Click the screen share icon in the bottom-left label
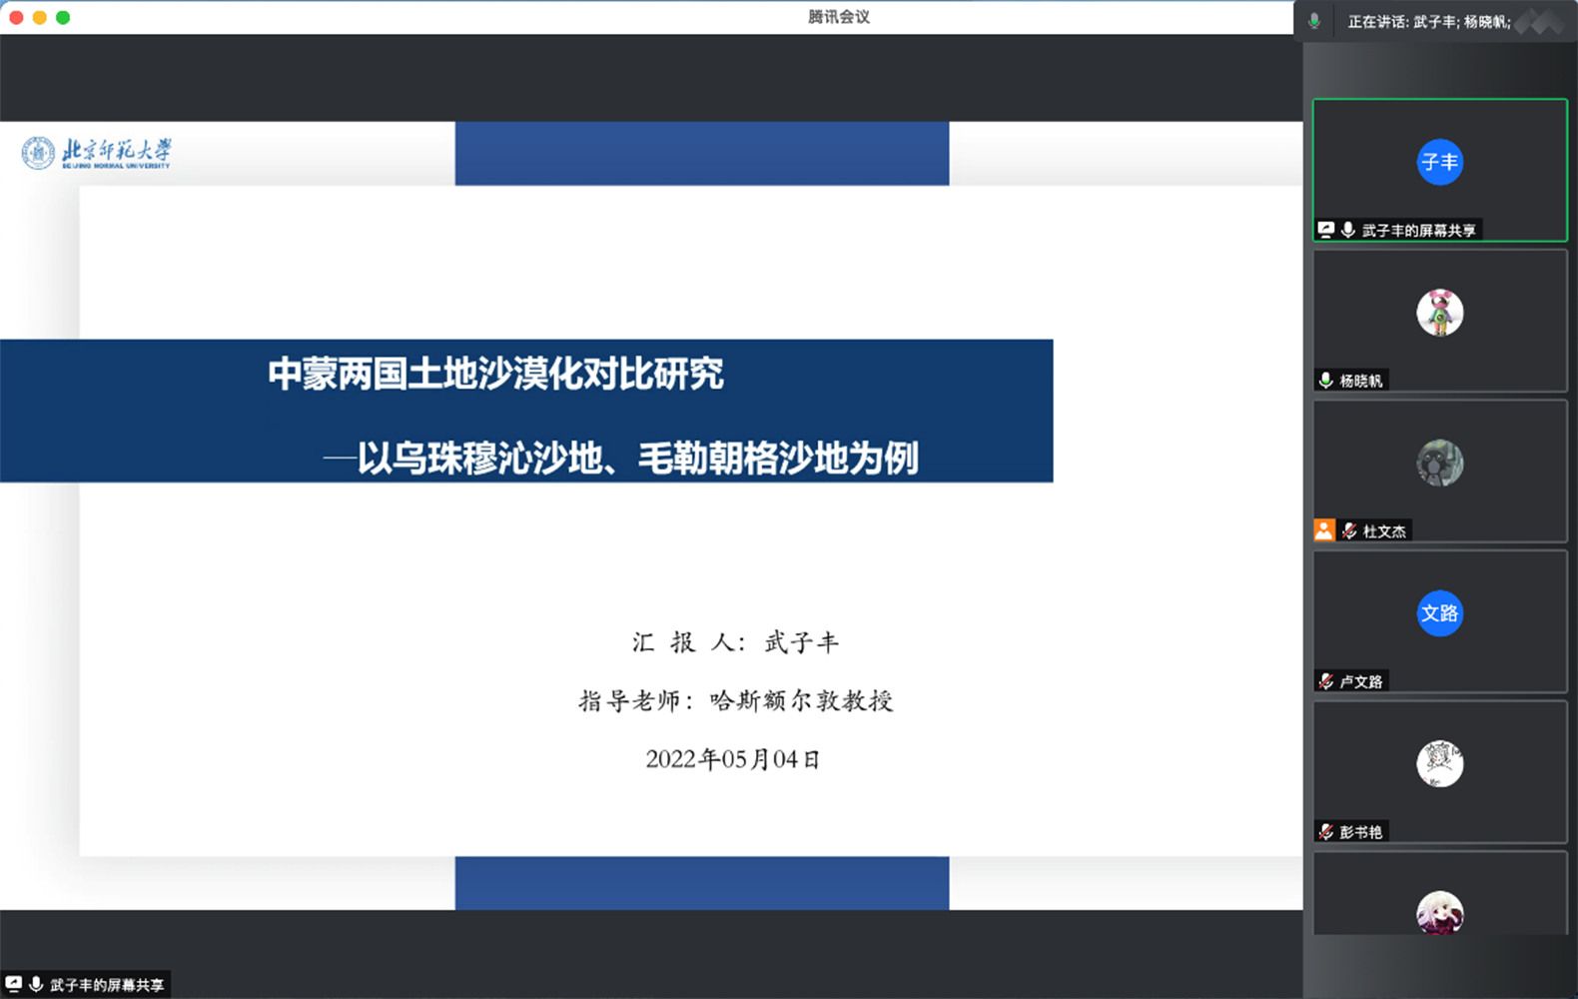This screenshot has width=1578, height=999. (14, 984)
